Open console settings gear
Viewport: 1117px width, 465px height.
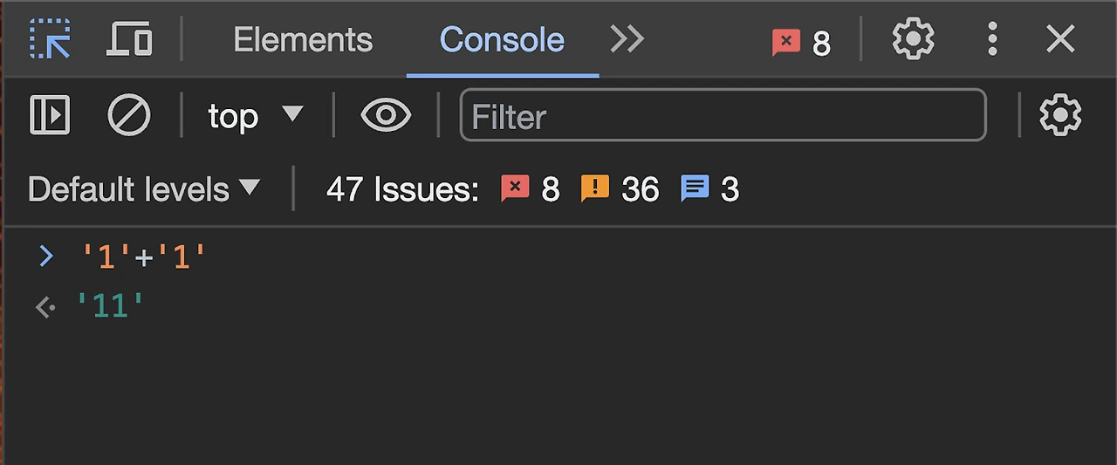pos(1060,115)
